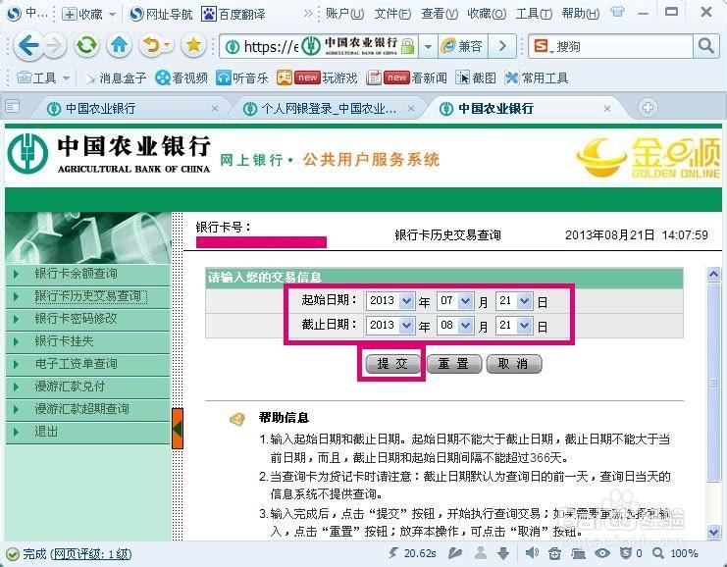The width and height of the screenshot is (727, 567).
Task: Click the eye icon in status bar
Action: [602, 552]
